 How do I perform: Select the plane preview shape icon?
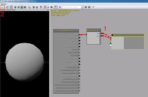pos(25,7)
